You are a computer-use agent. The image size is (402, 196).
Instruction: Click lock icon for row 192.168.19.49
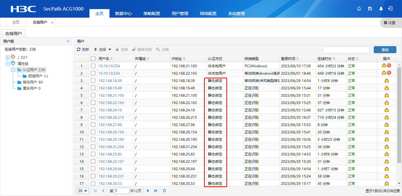387,88
